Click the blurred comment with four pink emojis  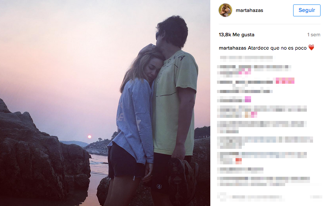(x=256, y=81)
